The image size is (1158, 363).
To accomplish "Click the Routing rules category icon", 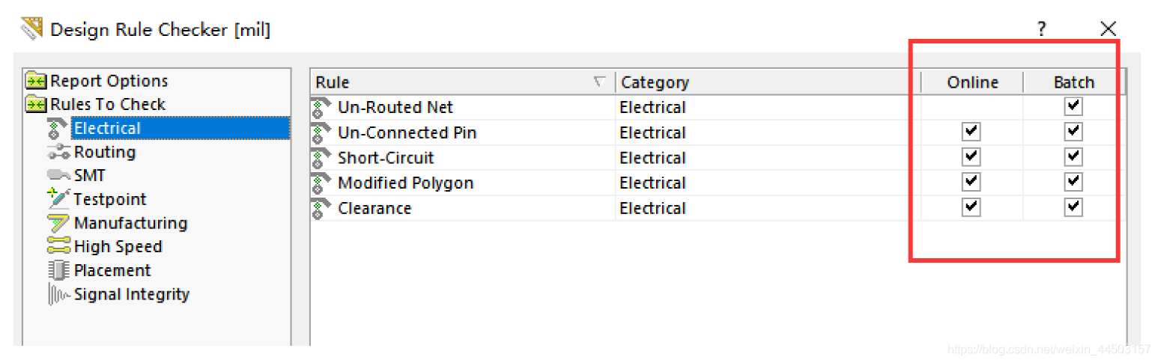I will tap(58, 153).
